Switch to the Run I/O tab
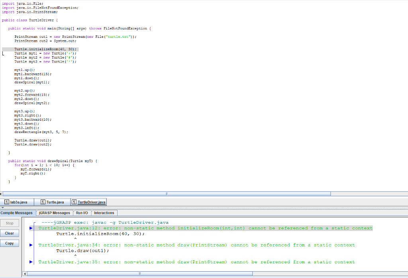The width and height of the screenshot is (408, 278). [82, 213]
